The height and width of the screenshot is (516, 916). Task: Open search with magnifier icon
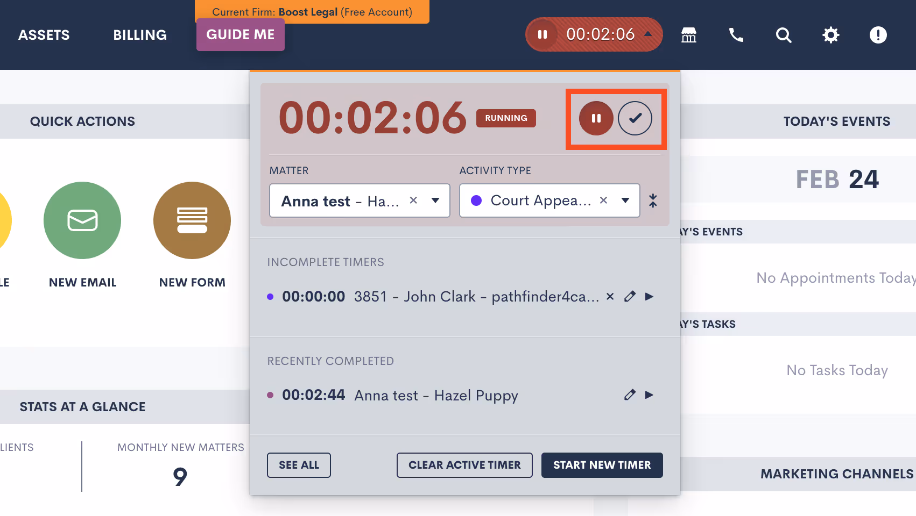(x=784, y=35)
